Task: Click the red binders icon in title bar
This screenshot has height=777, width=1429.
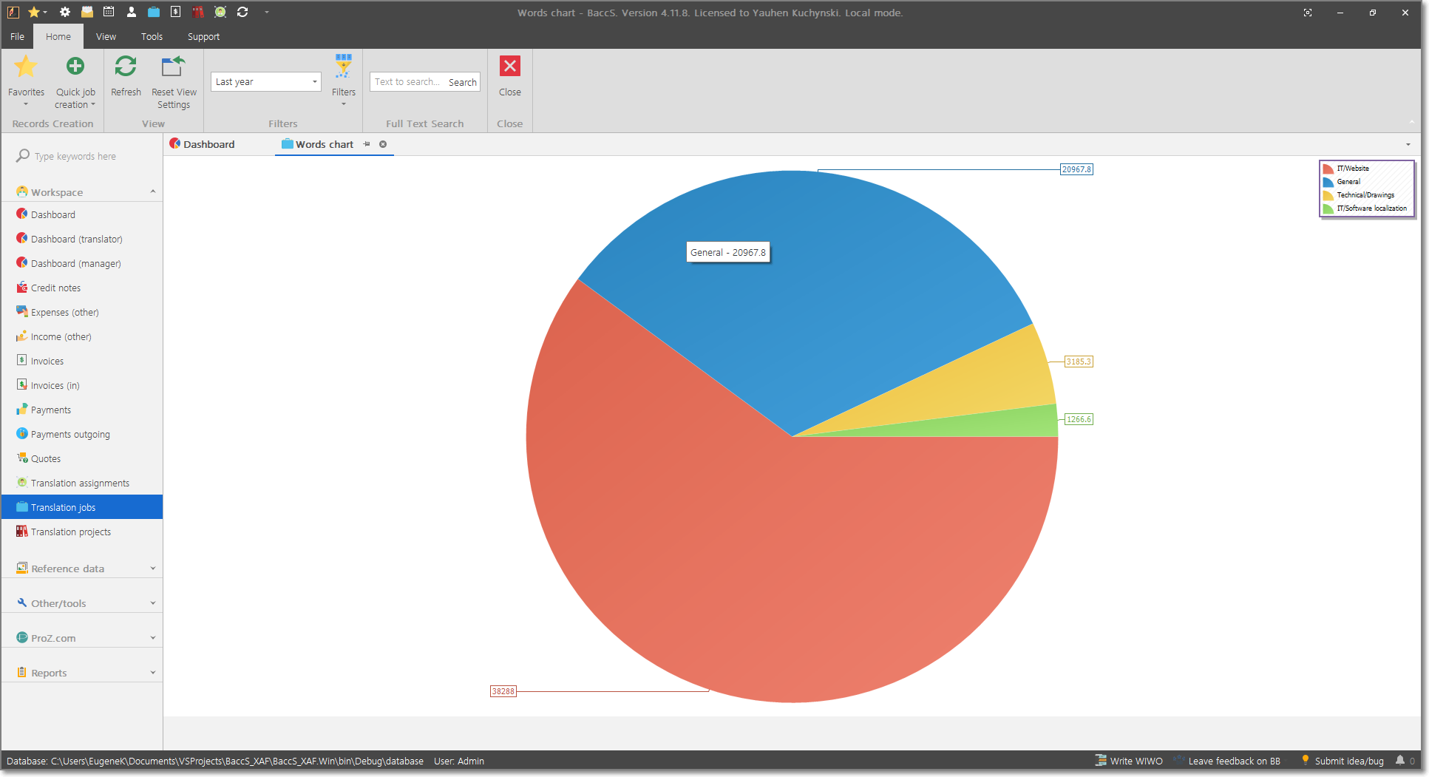Action: click(x=197, y=12)
